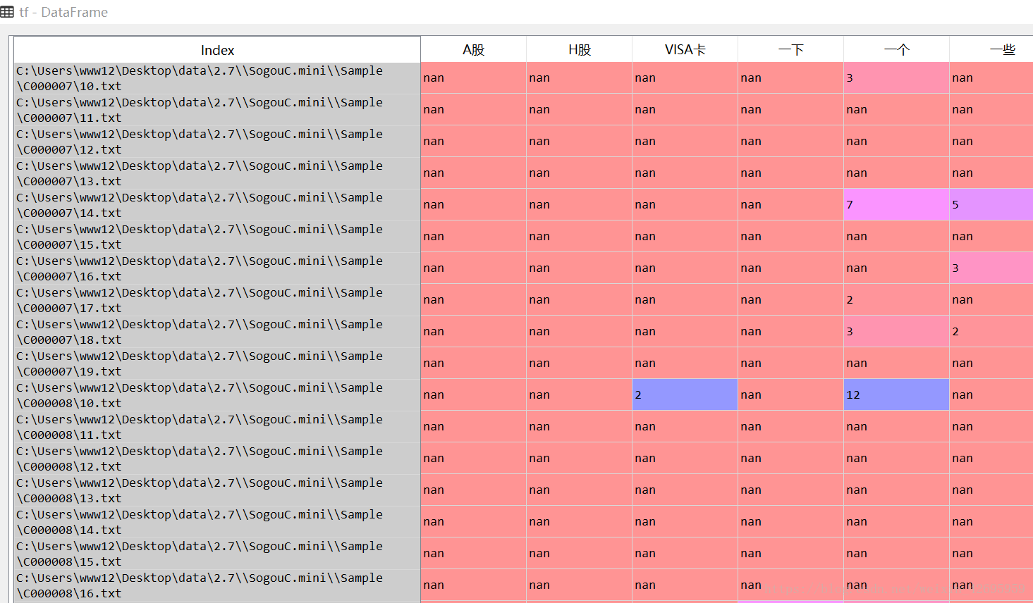Click nan in 一下 column, row C000007\13.txt
Image resolution: width=1033 pixels, height=603 pixels.
pos(791,173)
